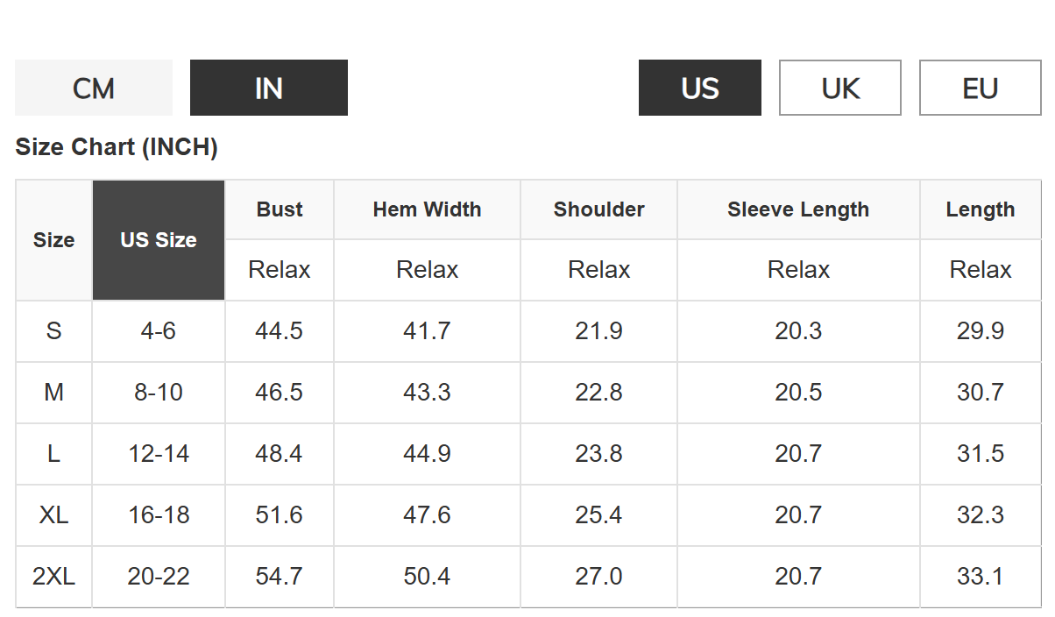Select the 2XL size row label
1055x617 pixels.
point(53,577)
